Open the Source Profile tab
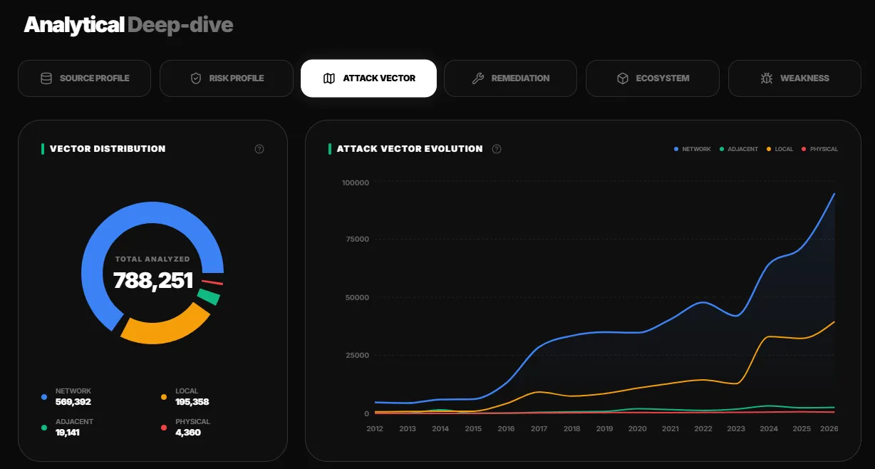The height and width of the screenshot is (469, 875). point(84,78)
